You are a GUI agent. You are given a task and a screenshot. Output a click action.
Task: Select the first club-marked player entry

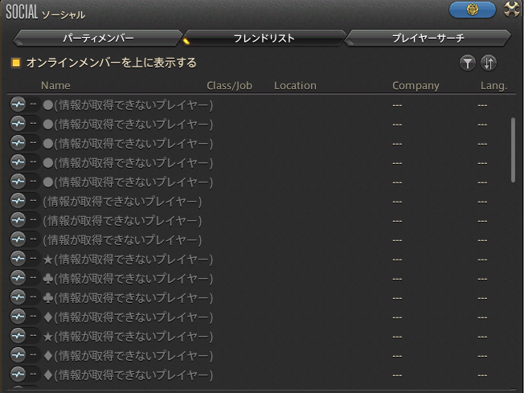(262, 278)
